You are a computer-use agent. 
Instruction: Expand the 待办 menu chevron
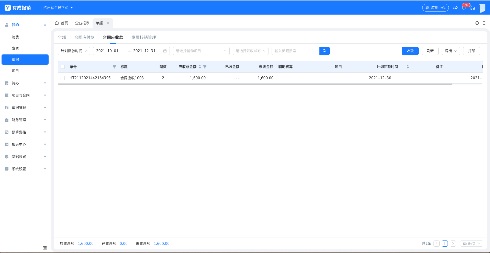45,83
